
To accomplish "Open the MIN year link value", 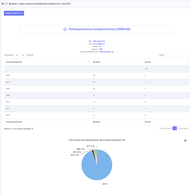I will coord(99,41).
